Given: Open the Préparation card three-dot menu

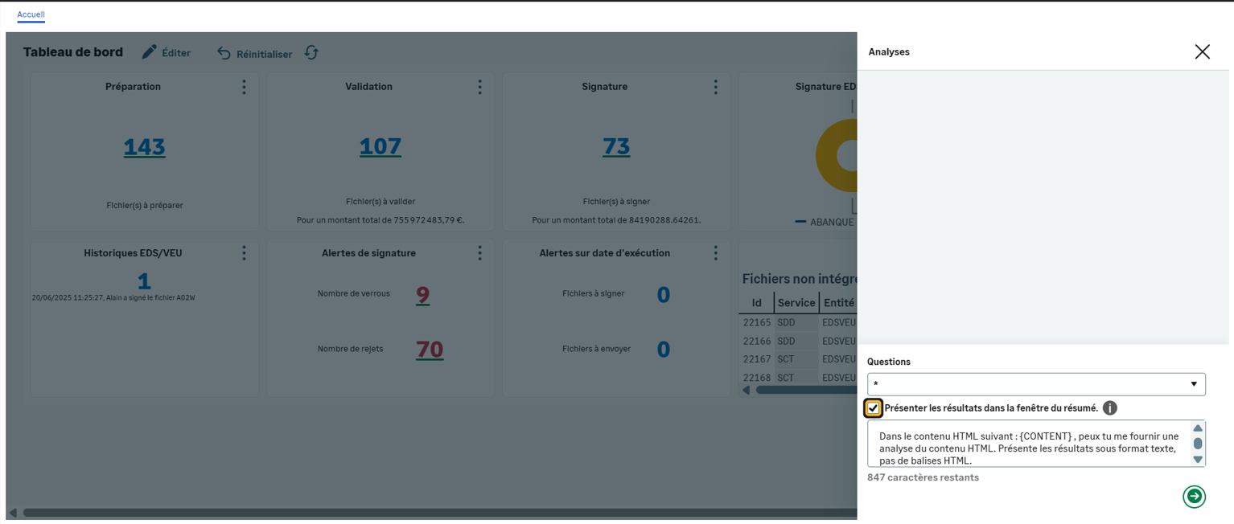Looking at the screenshot, I should click(245, 87).
